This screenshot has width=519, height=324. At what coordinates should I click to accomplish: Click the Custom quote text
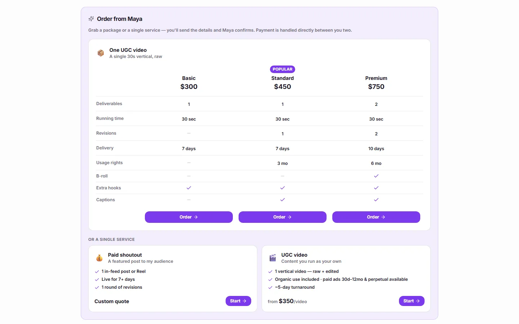112,301
